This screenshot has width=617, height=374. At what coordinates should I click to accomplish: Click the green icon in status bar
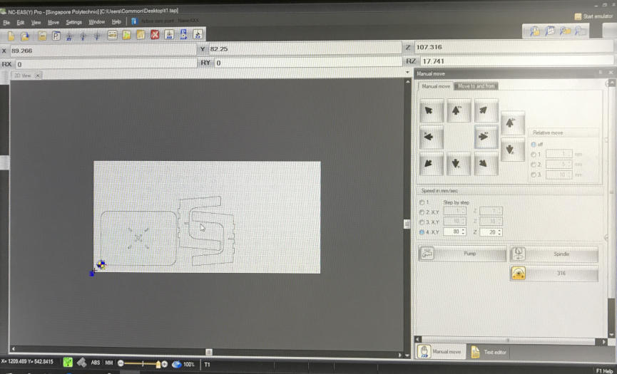(x=68, y=362)
